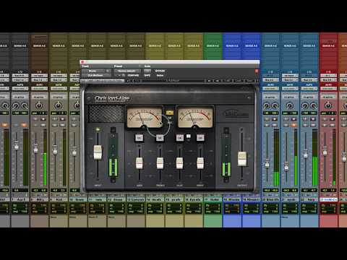The width and height of the screenshot is (347, 260).
Task: Turn the pan knob on the red track
Action: 328,105
